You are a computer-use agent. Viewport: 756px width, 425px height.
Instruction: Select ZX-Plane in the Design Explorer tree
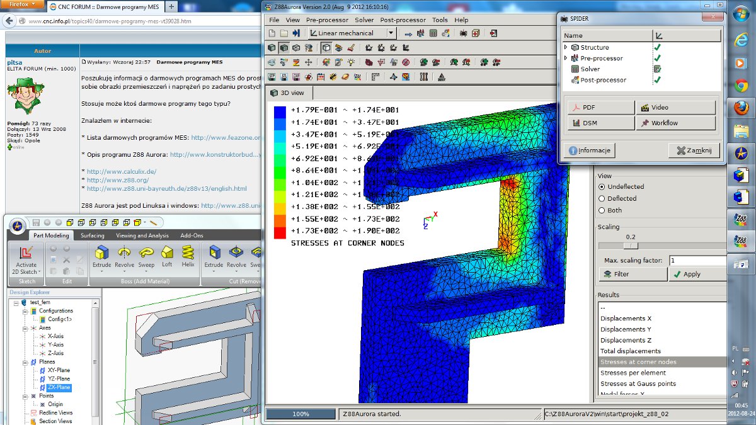point(59,387)
